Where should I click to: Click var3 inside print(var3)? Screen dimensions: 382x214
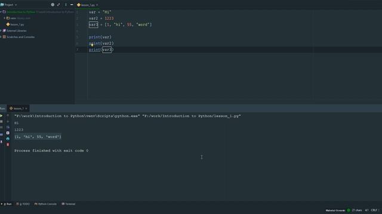[107, 50]
